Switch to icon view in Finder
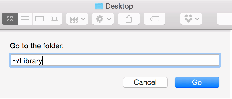The width and height of the screenshot is (232, 99). coord(10,19)
